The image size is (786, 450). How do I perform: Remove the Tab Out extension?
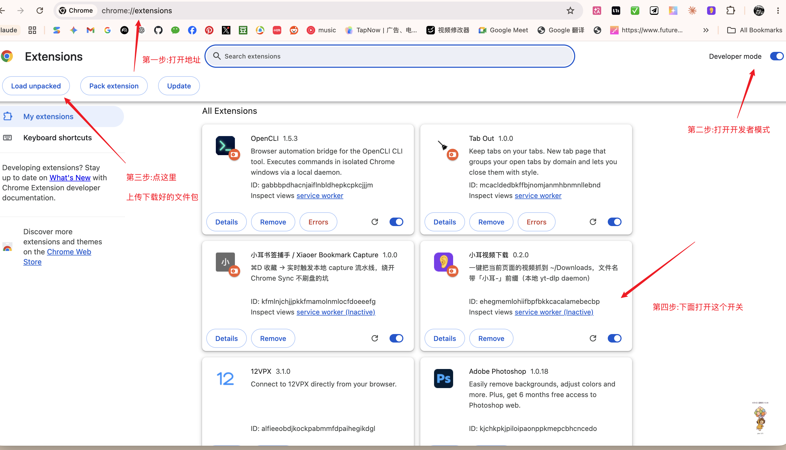pyautogui.click(x=491, y=222)
